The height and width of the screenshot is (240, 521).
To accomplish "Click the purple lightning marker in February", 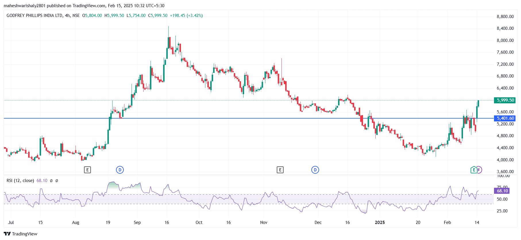I will pos(479,170).
